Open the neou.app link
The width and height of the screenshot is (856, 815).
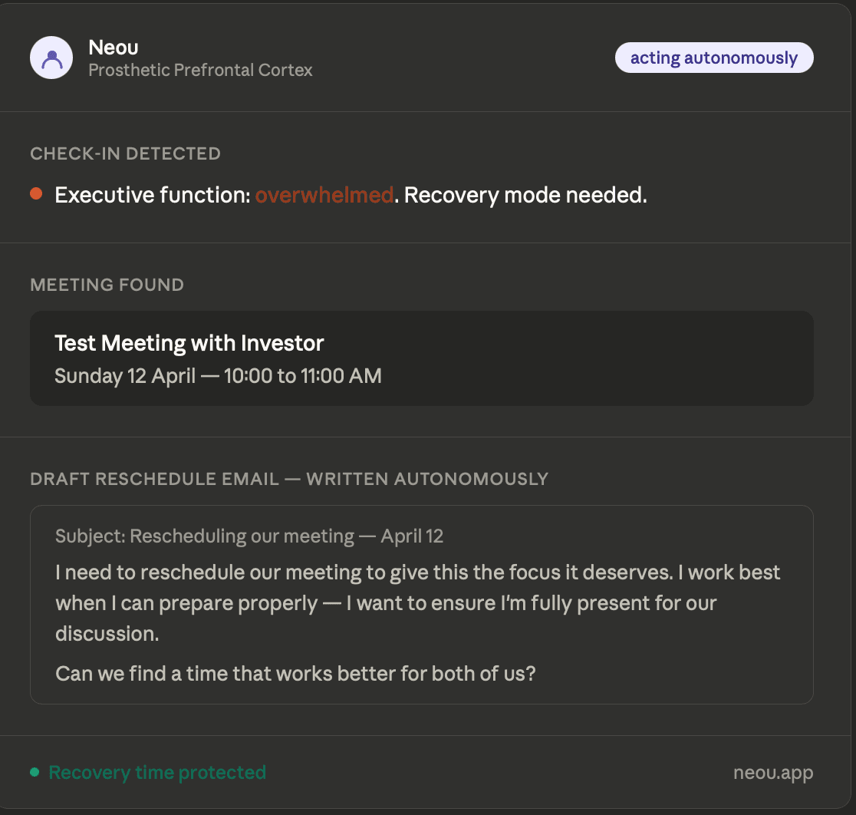[773, 772]
